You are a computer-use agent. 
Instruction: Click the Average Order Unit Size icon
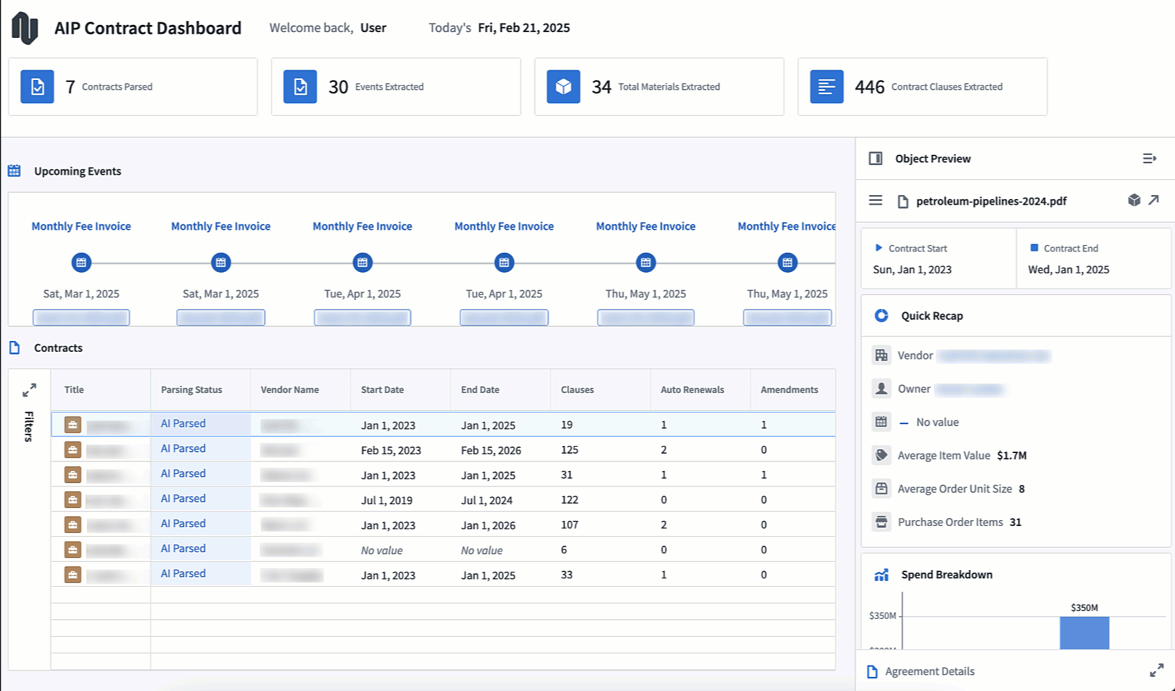tap(881, 488)
